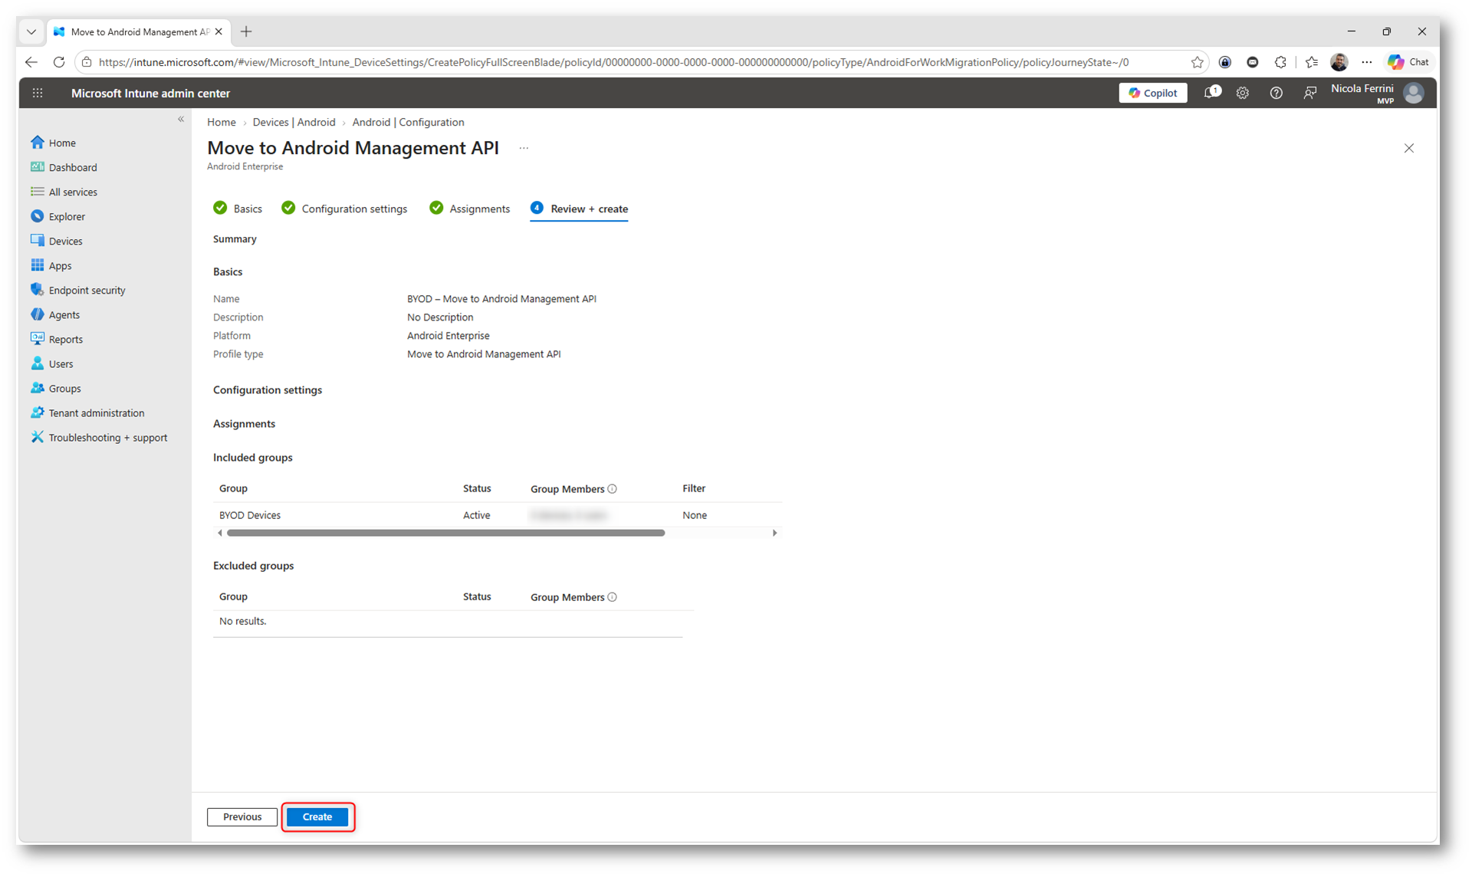Collapse the left navigation sidebar
The width and height of the screenshot is (1472, 877).
[181, 119]
